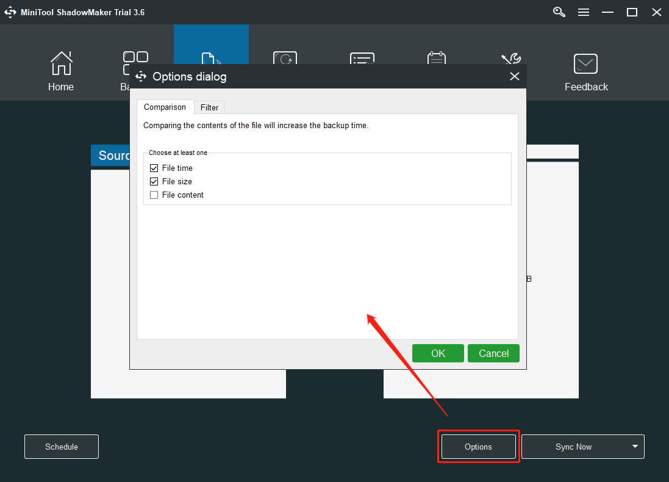
Task: View logs via the Log icon
Action: [x=362, y=59]
